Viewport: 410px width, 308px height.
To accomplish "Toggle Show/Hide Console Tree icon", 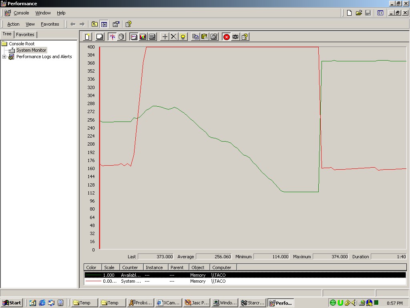I will (104, 24).
